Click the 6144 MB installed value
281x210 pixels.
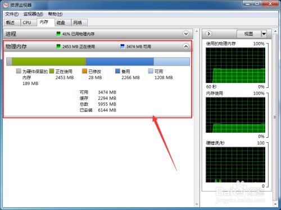107,110
